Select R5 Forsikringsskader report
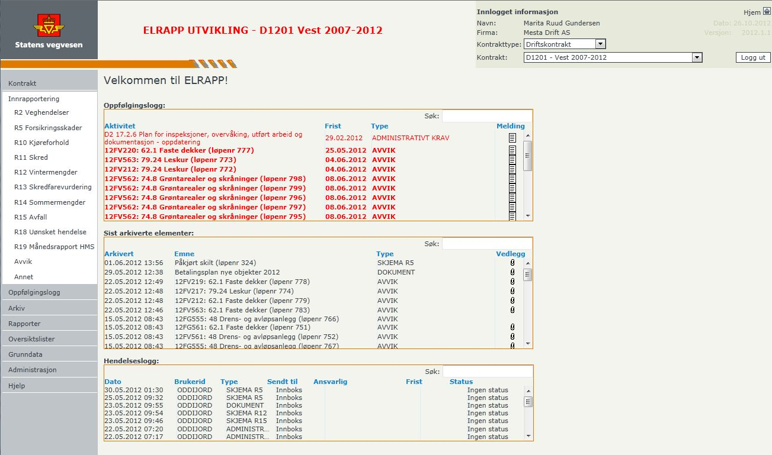 coord(48,128)
